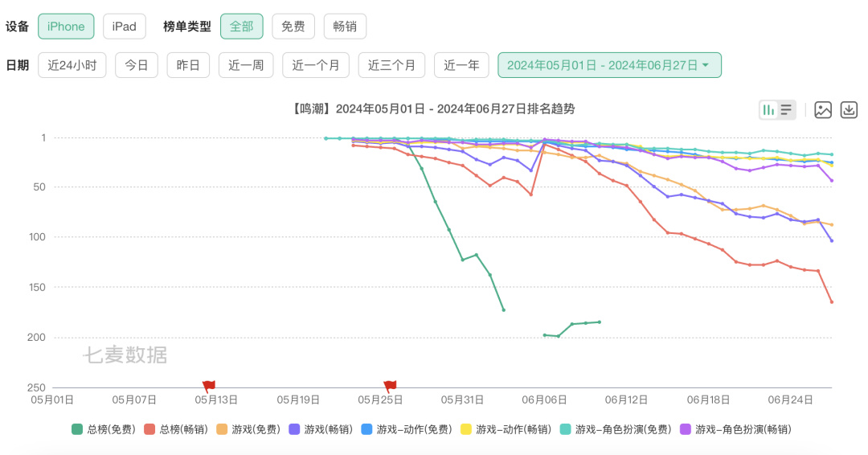Hide the 游戏-动作(免费) legend series
Image resolution: width=868 pixels, height=455 pixels.
(410, 429)
